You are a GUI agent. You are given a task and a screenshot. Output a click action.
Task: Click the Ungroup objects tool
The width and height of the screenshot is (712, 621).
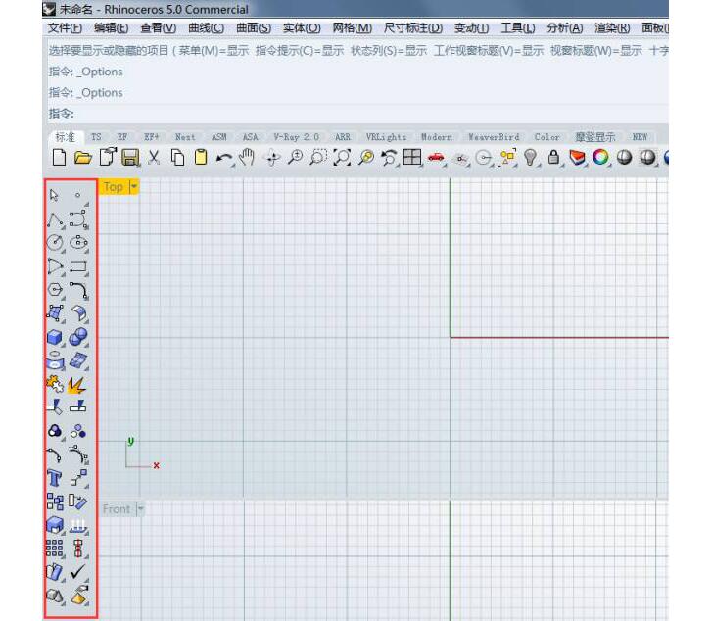(x=78, y=431)
